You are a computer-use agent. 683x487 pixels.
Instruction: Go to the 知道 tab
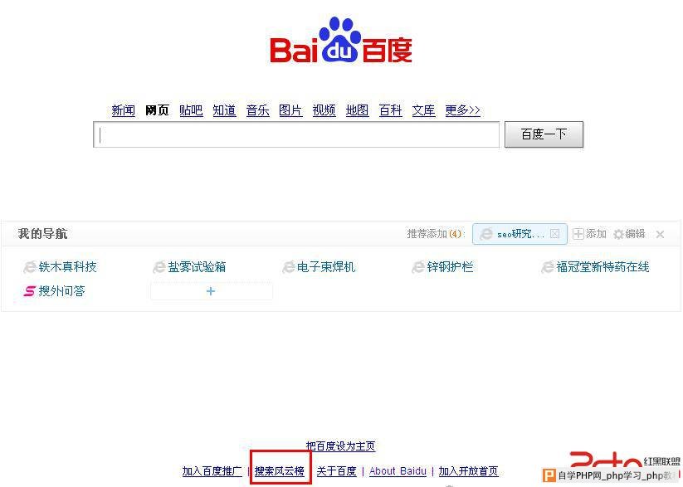224,110
